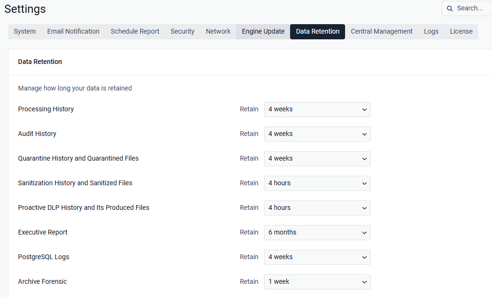Open the License tab
492x298 pixels.
(x=461, y=31)
